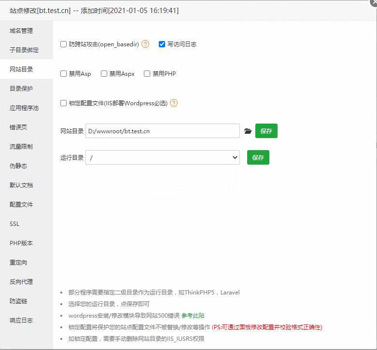Select the 网站目录 tab

[x=27, y=69]
